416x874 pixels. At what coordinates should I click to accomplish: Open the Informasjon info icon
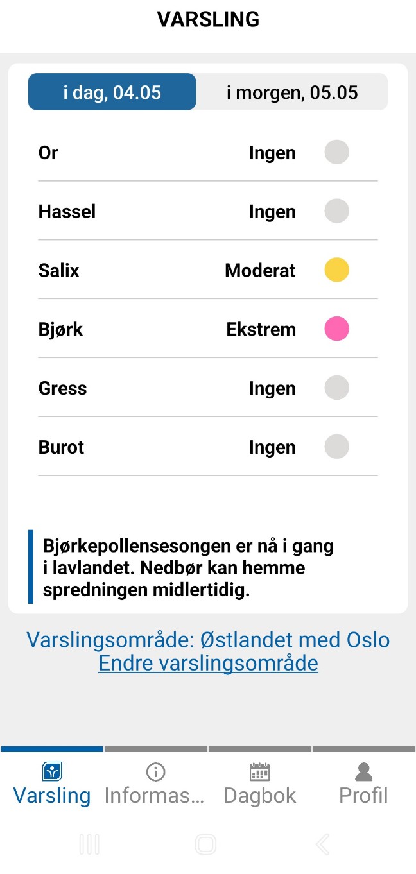[155, 771]
